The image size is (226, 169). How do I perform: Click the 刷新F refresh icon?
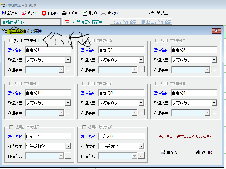(x=85, y=13)
